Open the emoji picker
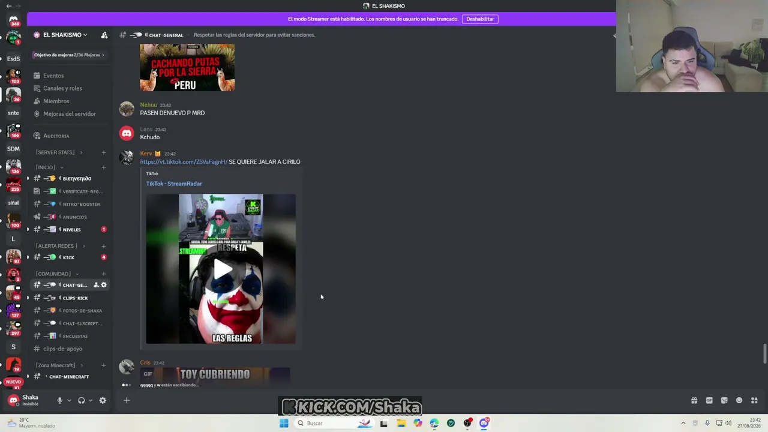 (x=739, y=400)
